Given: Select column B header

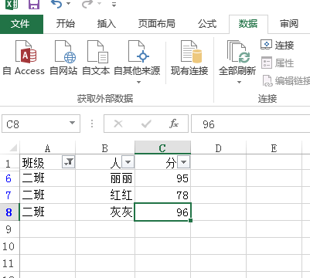Looking at the screenshot, I should 105,148.
